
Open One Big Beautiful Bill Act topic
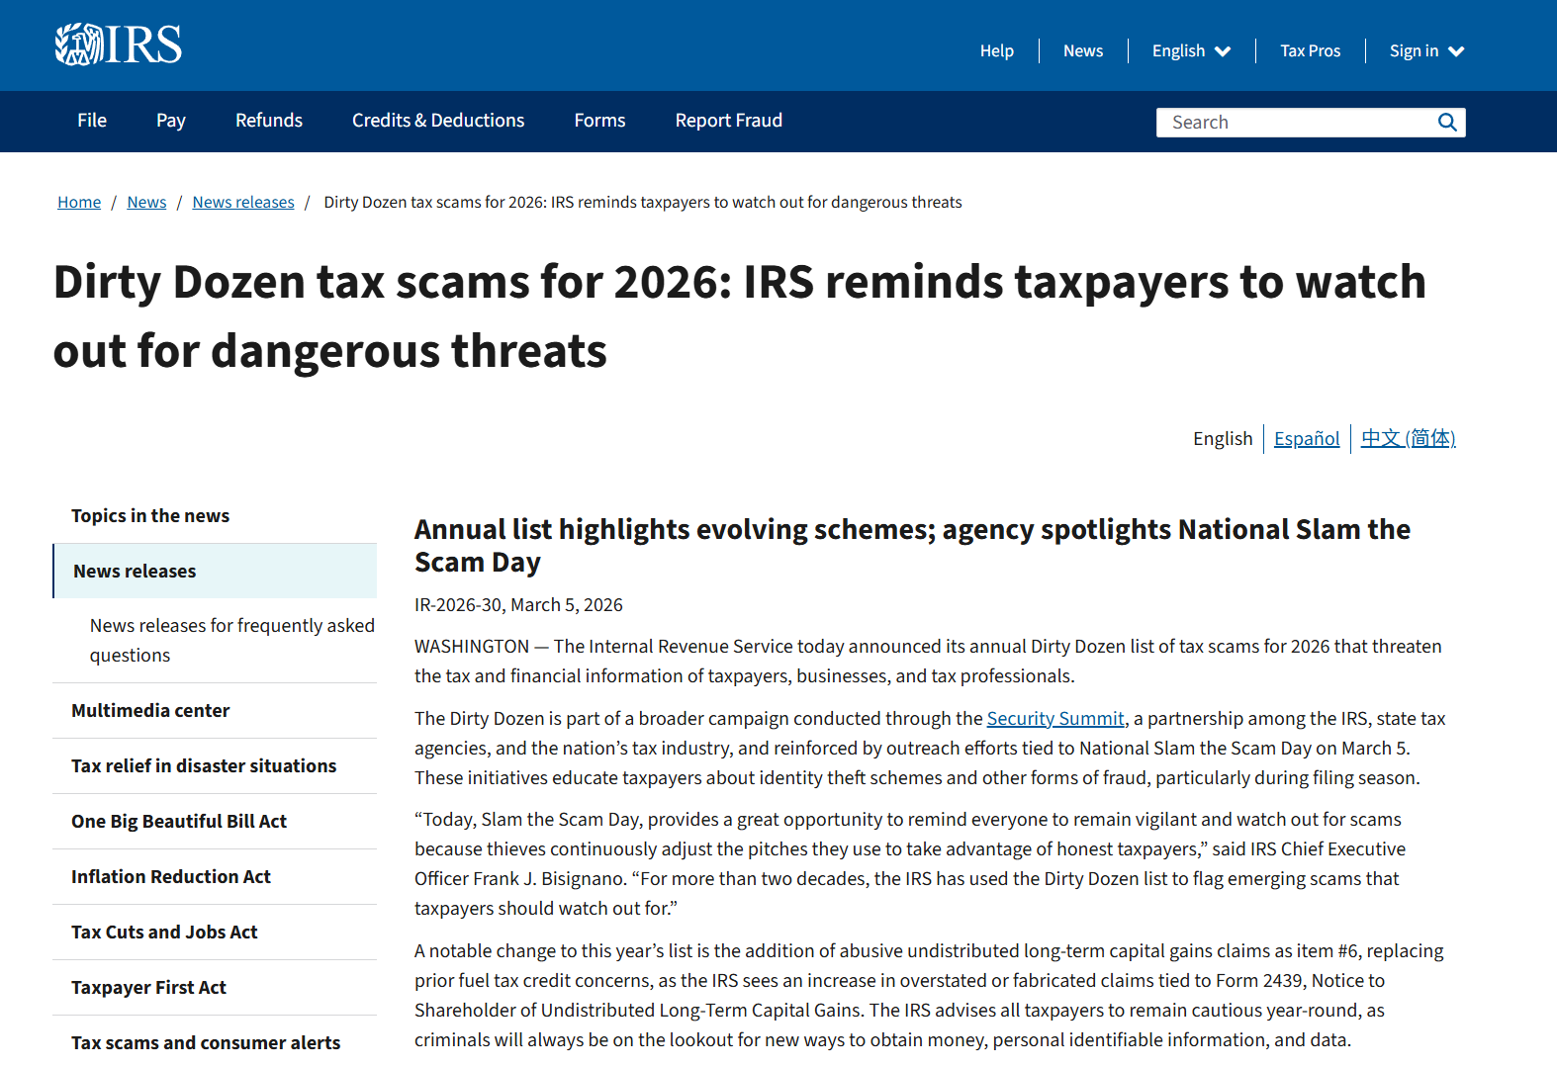179,822
